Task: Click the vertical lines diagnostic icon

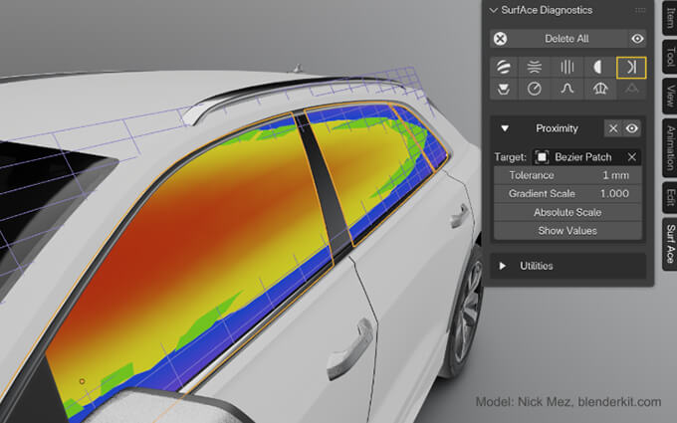Action: pyautogui.click(x=567, y=67)
